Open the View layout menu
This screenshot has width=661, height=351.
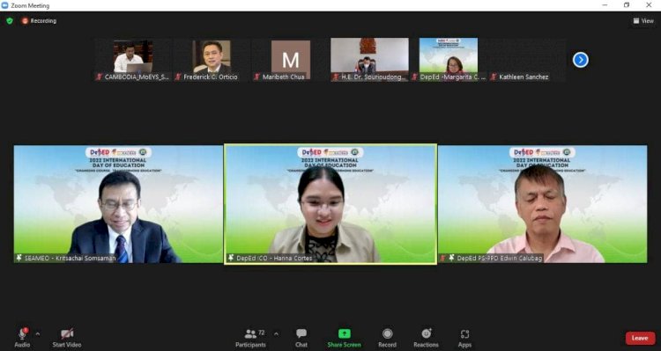(x=643, y=20)
